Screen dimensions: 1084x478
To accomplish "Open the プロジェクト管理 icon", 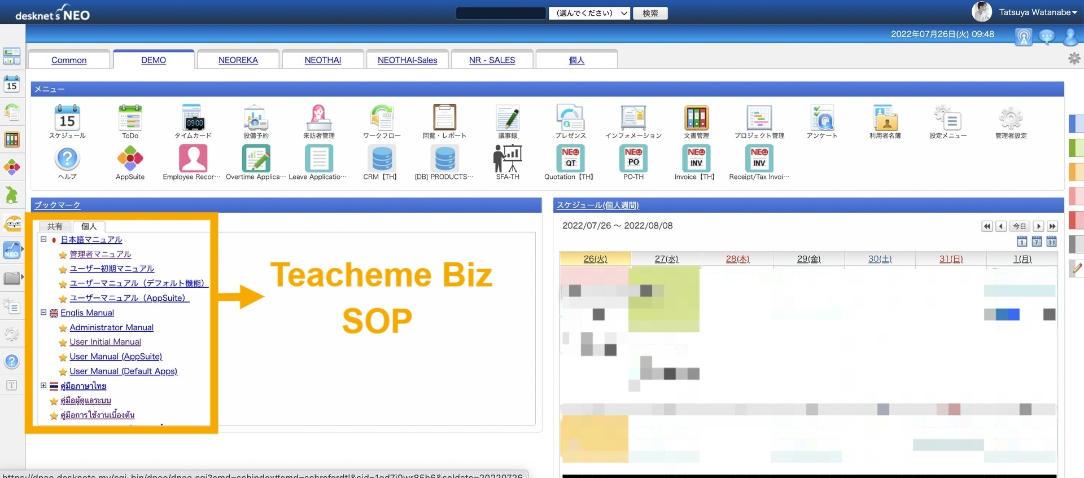I will coord(759,117).
